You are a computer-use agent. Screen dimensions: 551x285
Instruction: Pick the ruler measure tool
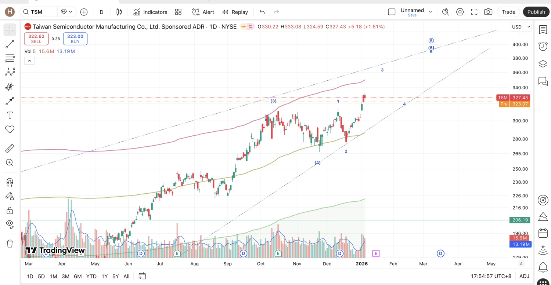point(10,148)
